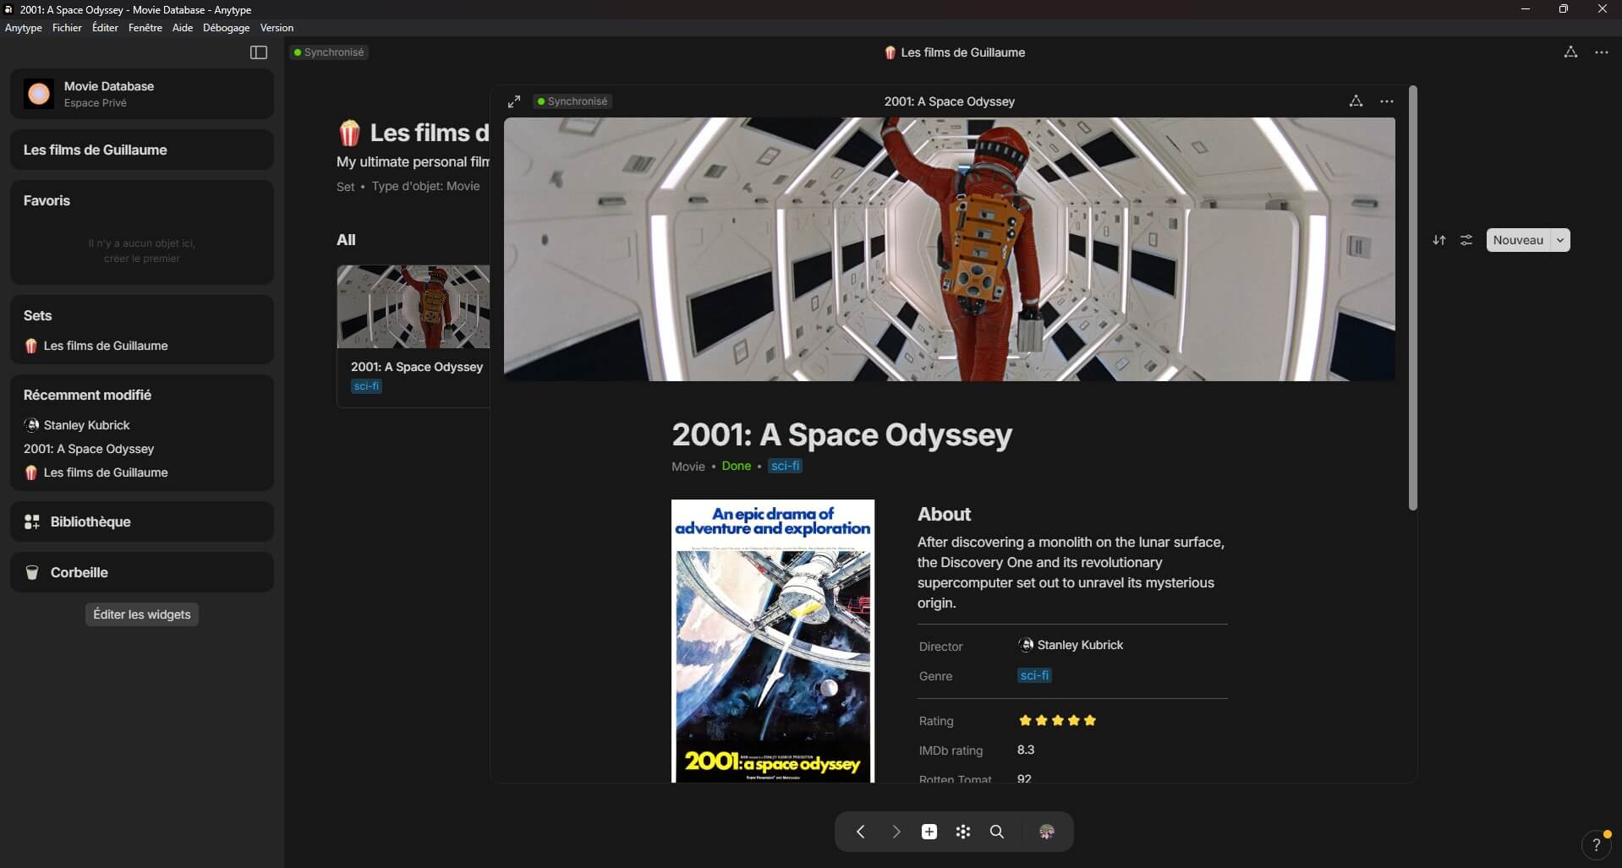Open Bibliothèque in sidebar
Screen dimensions: 1622x868
click(x=142, y=521)
